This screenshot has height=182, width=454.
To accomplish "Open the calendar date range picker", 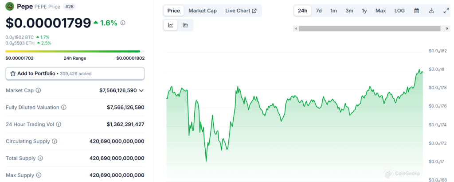I will tap(416, 11).
